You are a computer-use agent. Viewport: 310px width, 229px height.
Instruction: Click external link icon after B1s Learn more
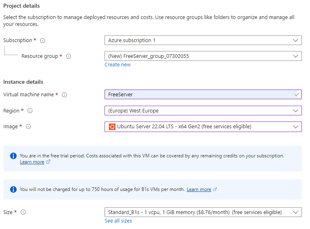coord(215,189)
